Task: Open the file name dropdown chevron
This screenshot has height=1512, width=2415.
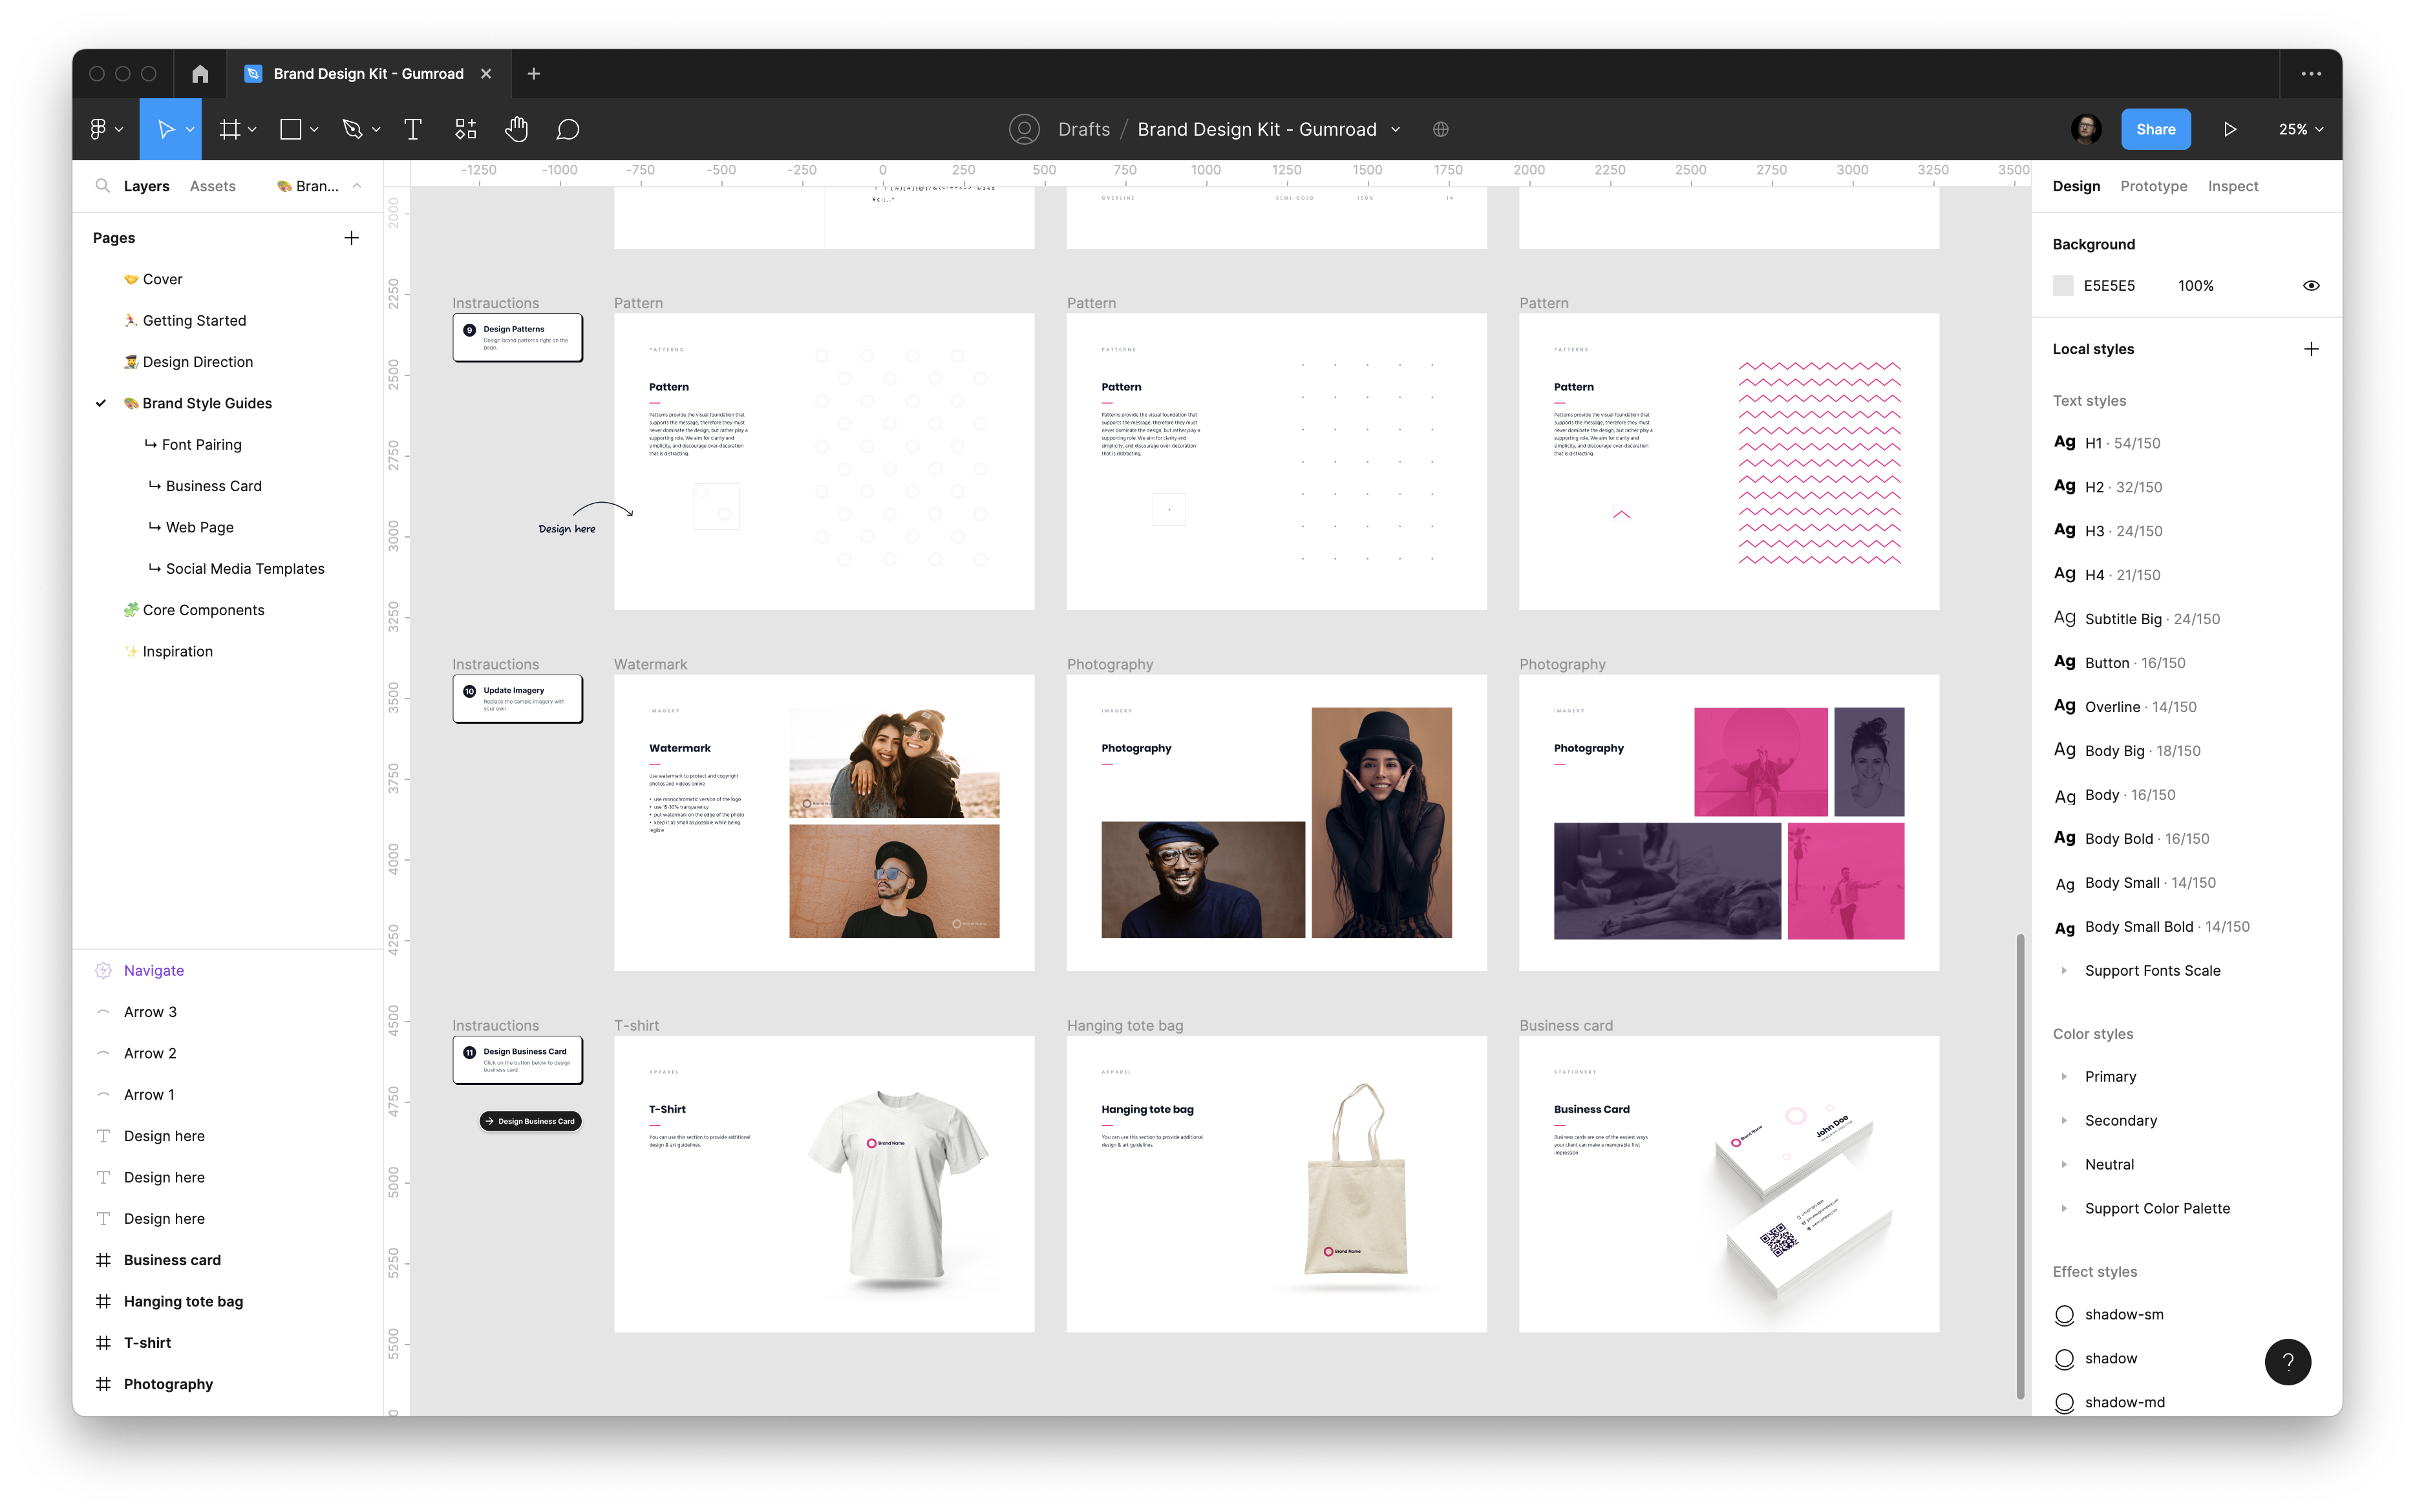Action: coord(1397,130)
